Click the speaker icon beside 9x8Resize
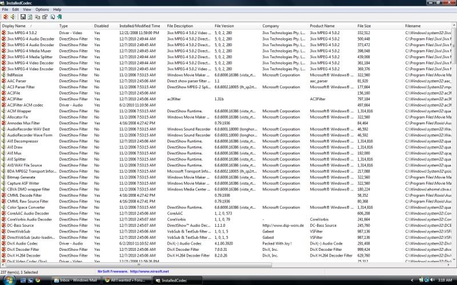This screenshot has width=457, height=285. coord(3,75)
